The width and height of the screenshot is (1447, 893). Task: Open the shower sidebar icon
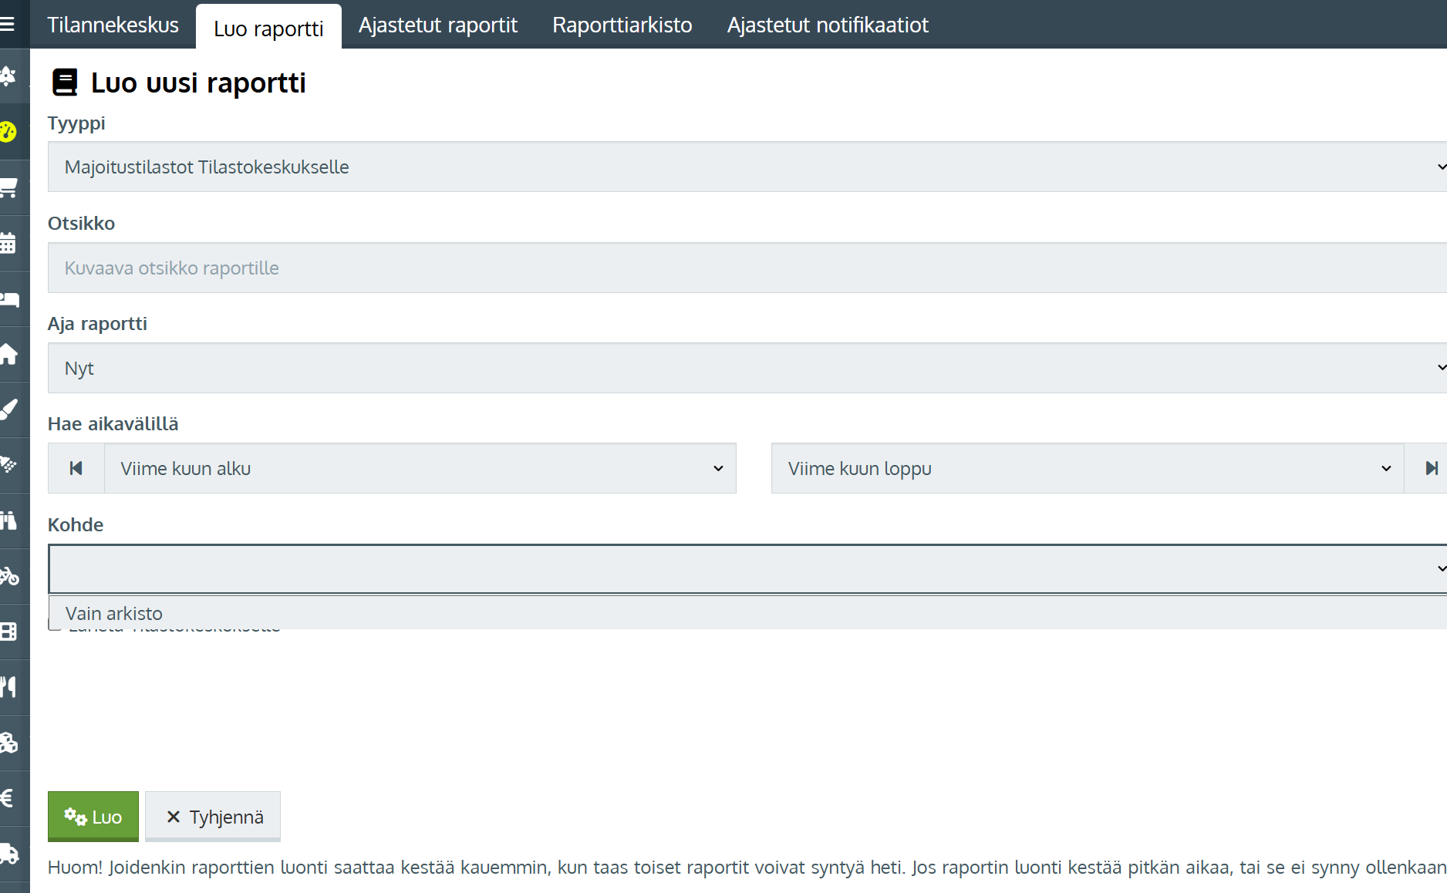8,465
